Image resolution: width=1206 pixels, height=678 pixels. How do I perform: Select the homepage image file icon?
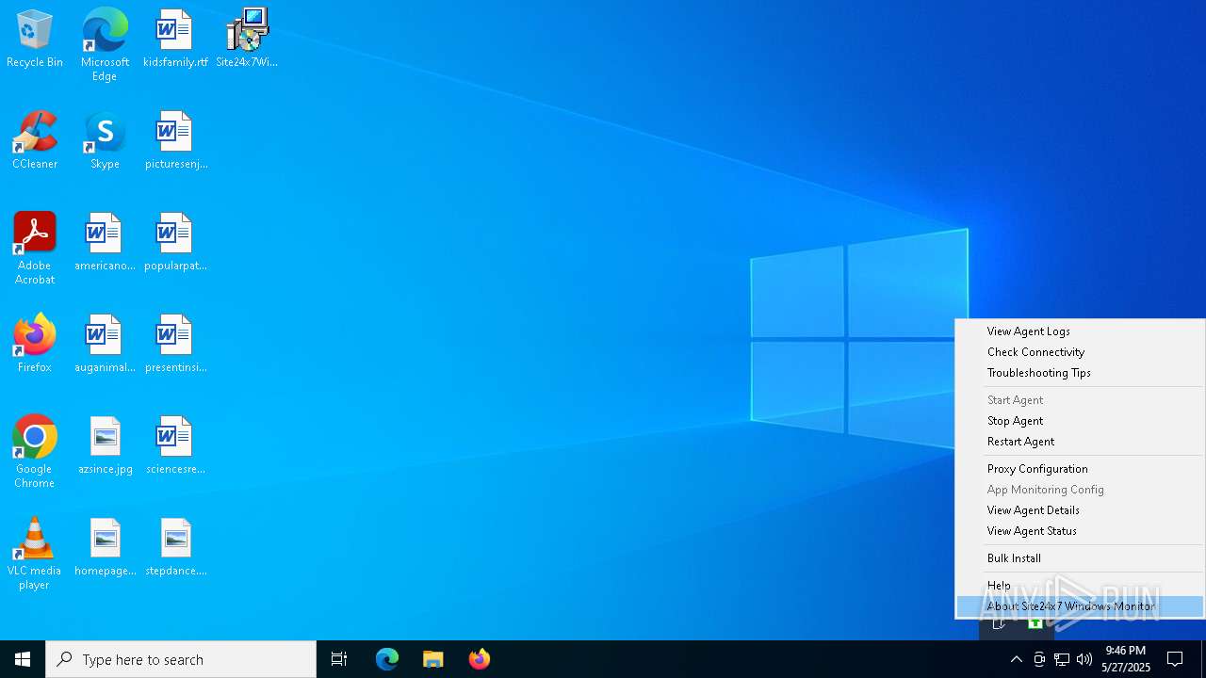[105, 548]
